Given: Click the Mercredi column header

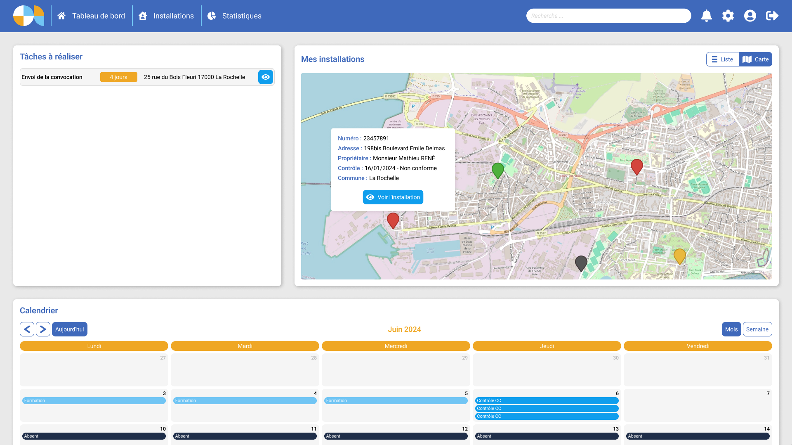Looking at the screenshot, I should [x=396, y=346].
